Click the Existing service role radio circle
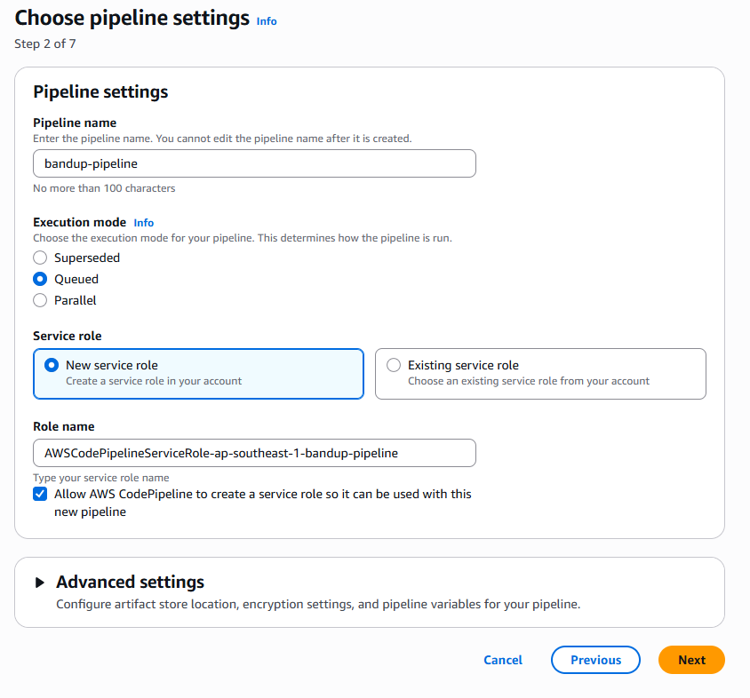The height and width of the screenshot is (698, 750). click(394, 365)
